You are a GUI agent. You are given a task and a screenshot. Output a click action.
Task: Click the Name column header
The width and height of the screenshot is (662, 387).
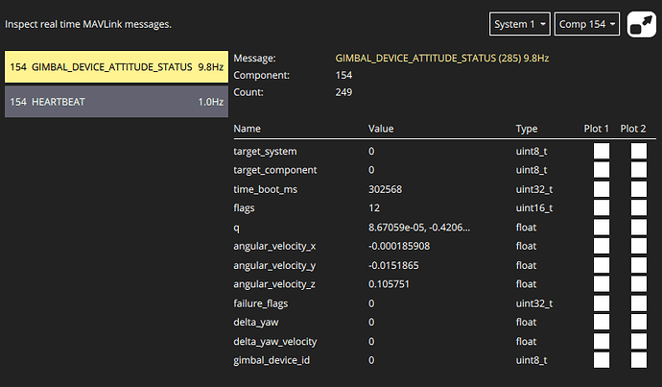pyautogui.click(x=247, y=129)
